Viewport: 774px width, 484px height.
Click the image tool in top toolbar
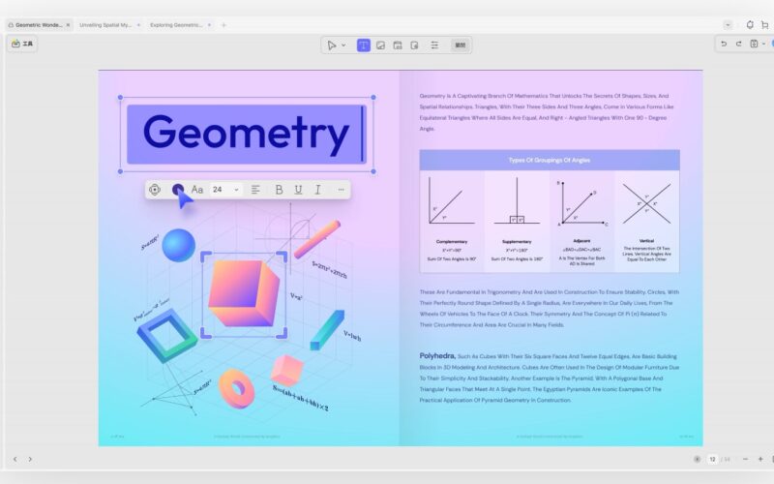381,45
